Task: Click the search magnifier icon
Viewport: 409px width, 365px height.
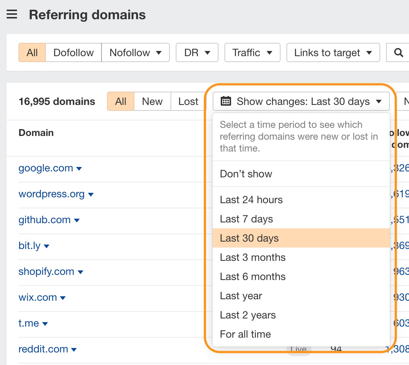Action: pos(398,53)
